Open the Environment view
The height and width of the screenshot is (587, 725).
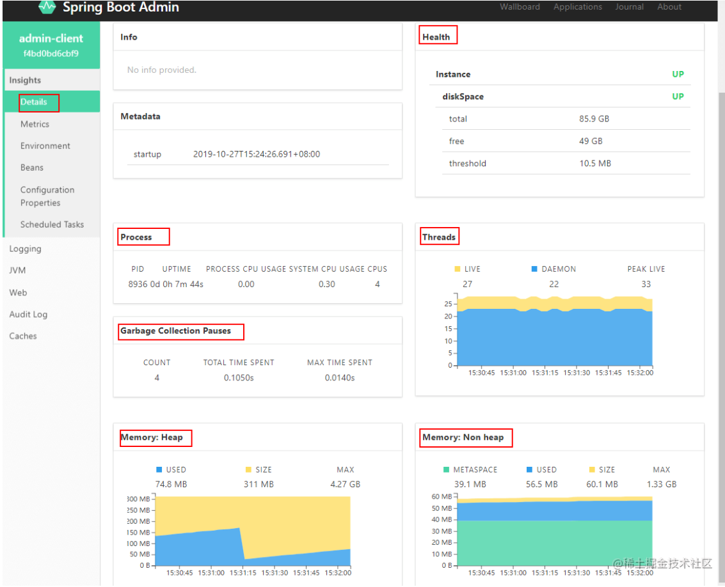(45, 146)
